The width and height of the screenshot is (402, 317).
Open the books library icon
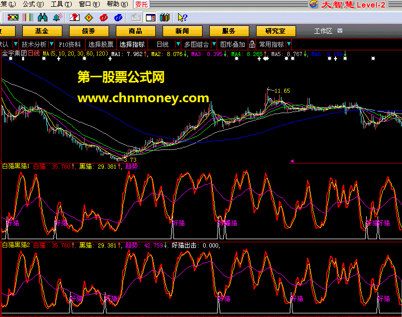(x=165, y=18)
